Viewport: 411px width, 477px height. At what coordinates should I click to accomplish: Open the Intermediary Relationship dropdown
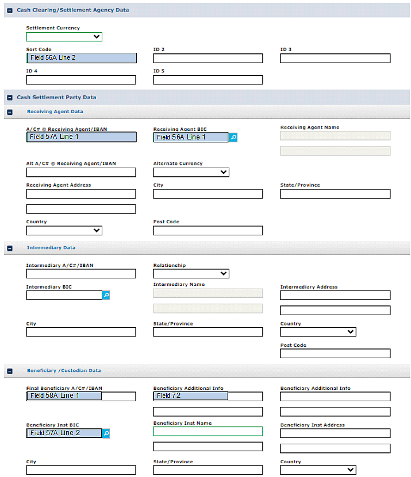coord(191,274)
